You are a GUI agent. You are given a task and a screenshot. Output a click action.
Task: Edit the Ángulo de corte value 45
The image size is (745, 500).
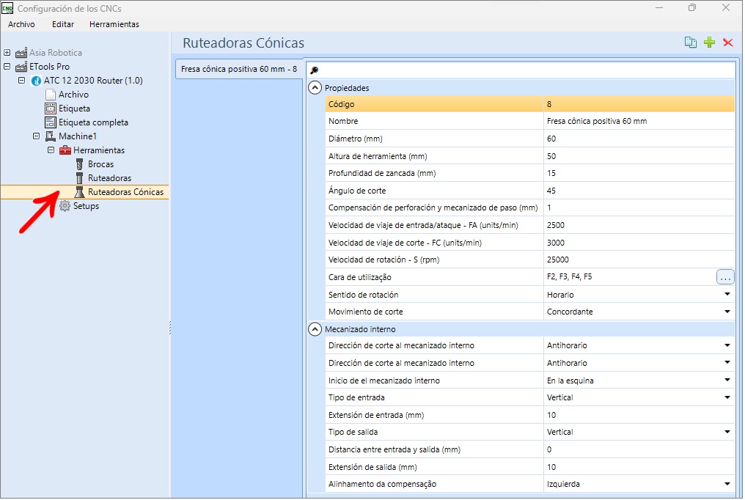(x=639, y=191)
